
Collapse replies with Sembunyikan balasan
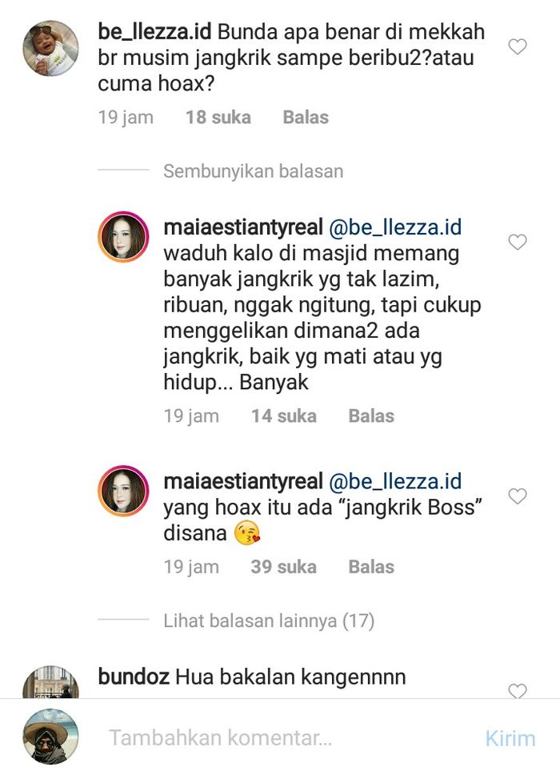point(254,171)
